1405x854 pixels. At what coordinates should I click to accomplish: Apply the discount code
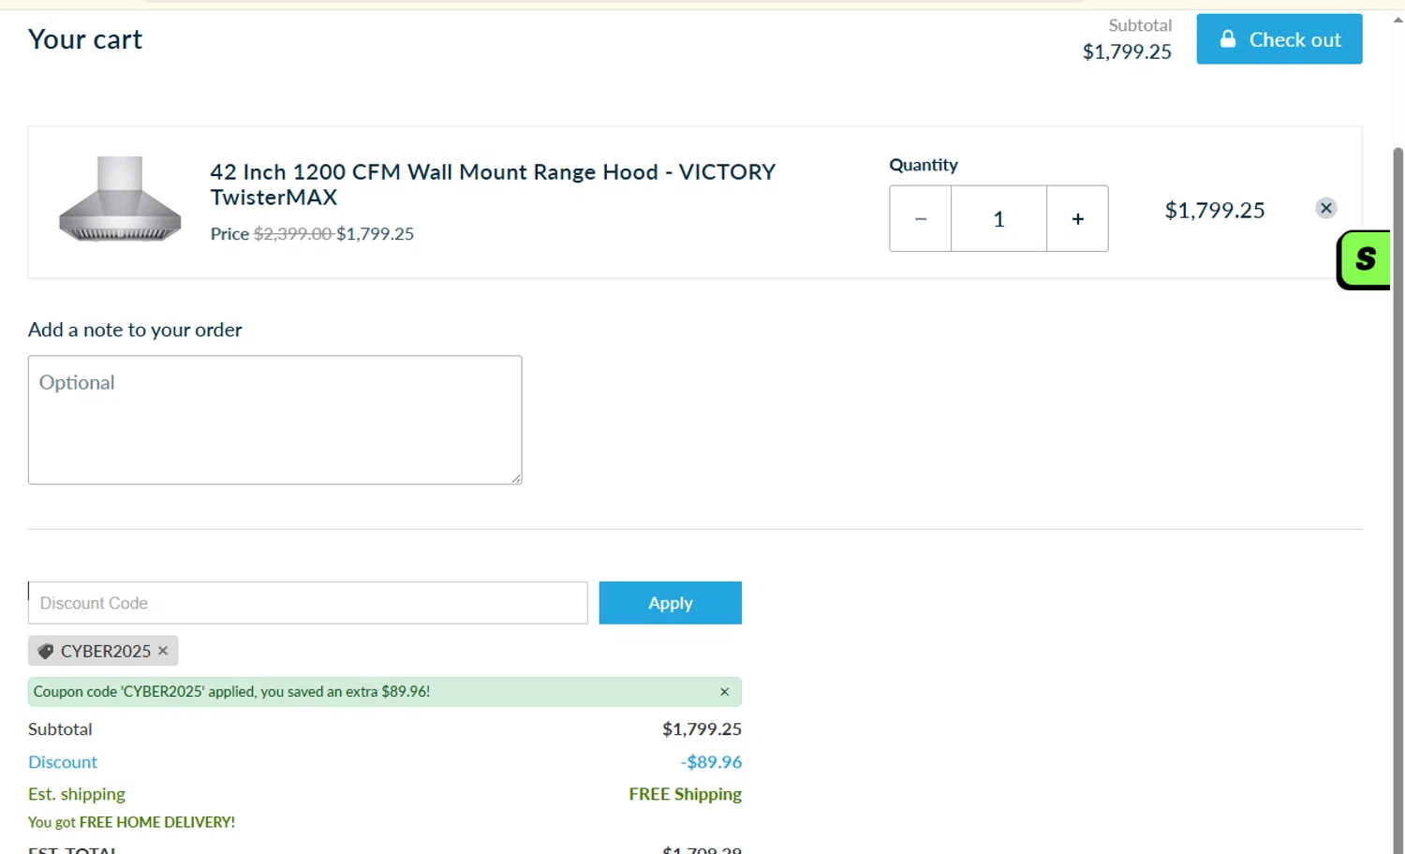pos(670,603)
